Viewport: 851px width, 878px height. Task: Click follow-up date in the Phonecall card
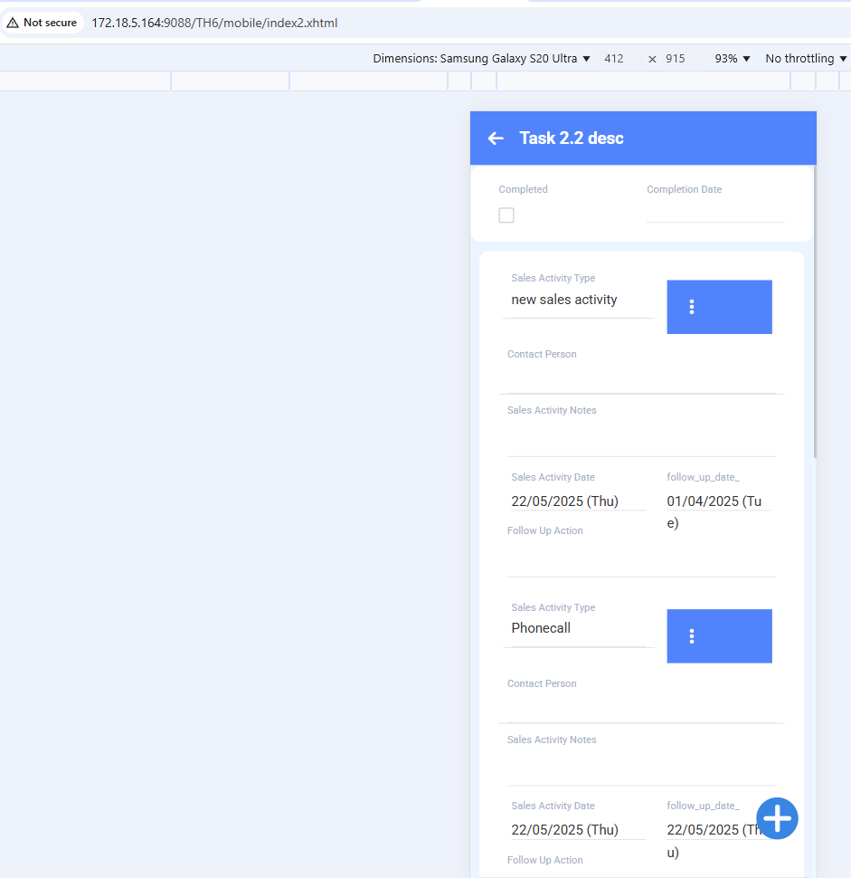pos(711,841)
